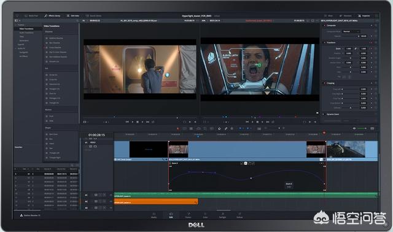This screenshot has width=393, height=232.
Task: Toggle the Inspector panel
Action: tap(364, 16)
